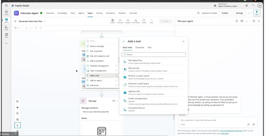The height and width of the screenshot is (136, 265).
Task: Select the New Agent flow option
Action: pyautogui.click(x=135, y=60)
